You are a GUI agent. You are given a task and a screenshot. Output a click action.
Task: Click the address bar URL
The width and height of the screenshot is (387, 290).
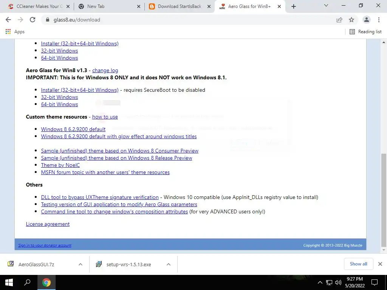77,20
